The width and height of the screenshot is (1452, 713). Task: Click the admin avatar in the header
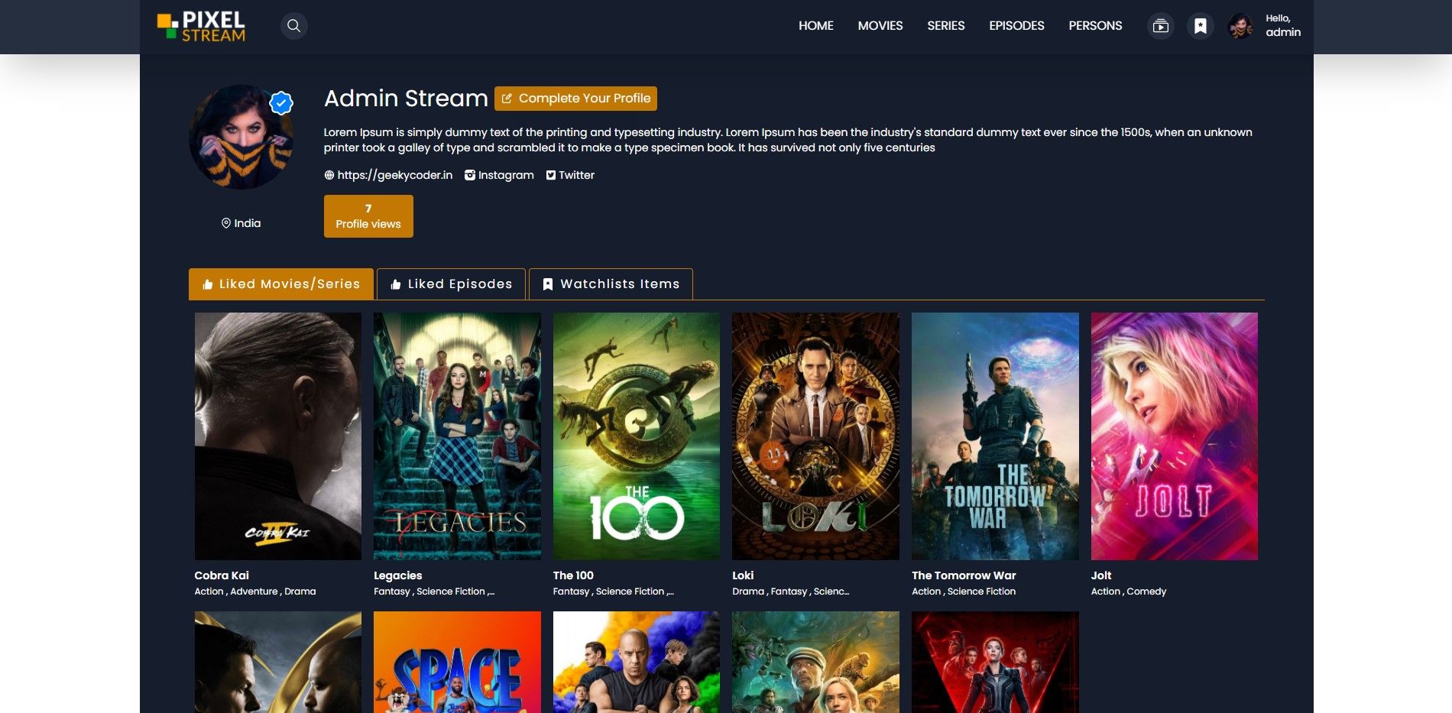[1240, 26]
